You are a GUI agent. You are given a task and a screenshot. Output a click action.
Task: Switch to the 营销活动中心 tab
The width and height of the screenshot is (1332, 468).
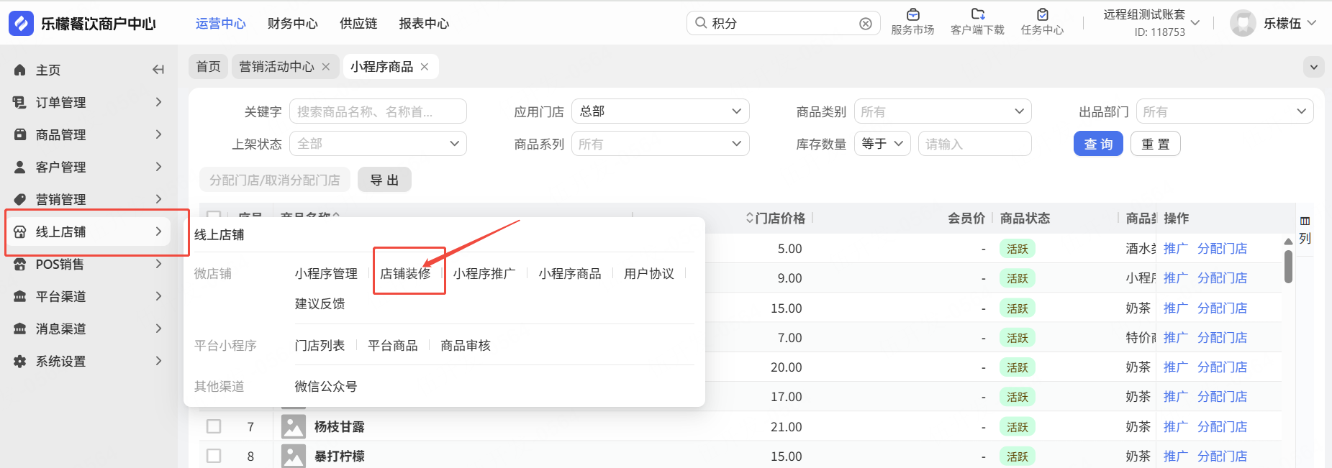tap(276, 66)
